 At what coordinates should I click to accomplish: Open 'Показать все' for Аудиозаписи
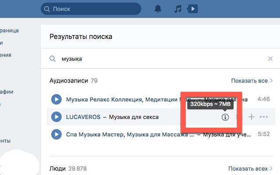252,80
